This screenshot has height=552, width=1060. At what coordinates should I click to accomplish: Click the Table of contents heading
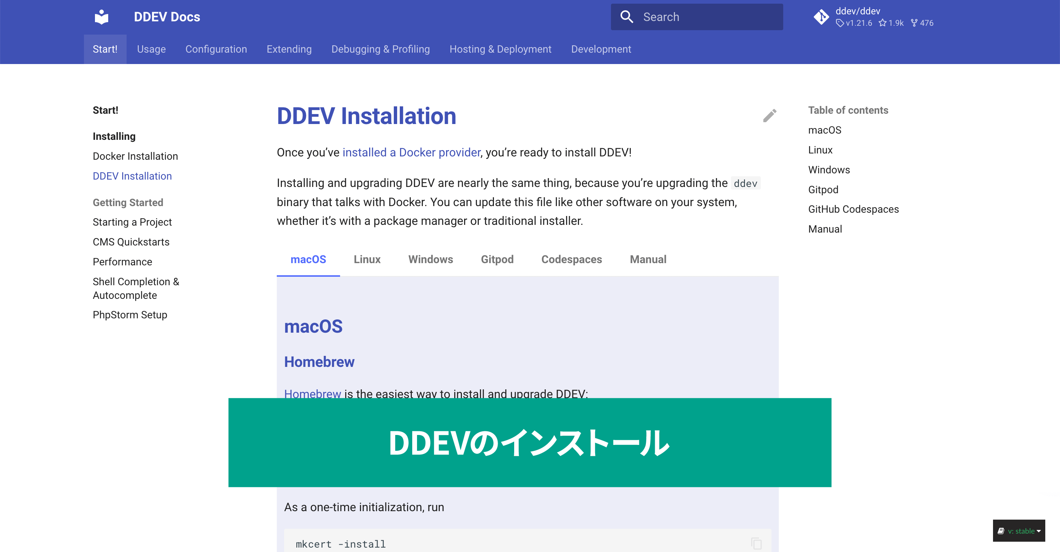coord(848,110)
